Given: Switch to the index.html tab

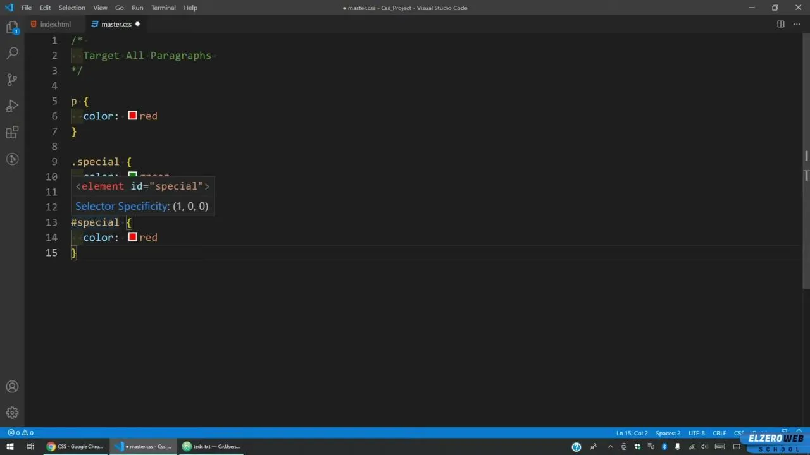Looking at the screenshot, I should click(x=56, y=24).
